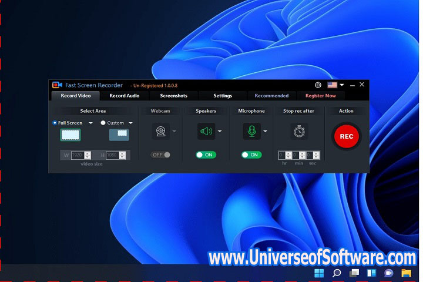
Task: Click the height field showing 1080
Action: click(112, 155)
